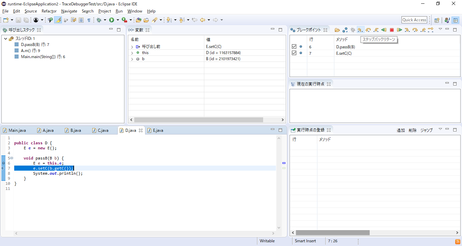Toggle the show whitespace characters pilcrow icon
The image size is (462, 246).
pos(89,20)
